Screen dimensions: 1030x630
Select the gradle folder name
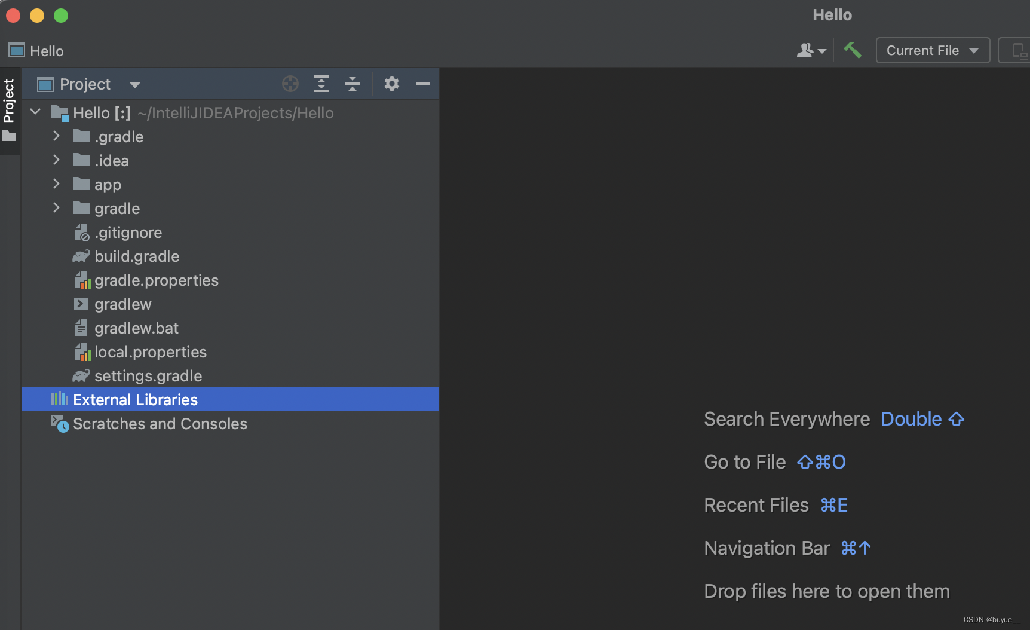pos(117,209)
